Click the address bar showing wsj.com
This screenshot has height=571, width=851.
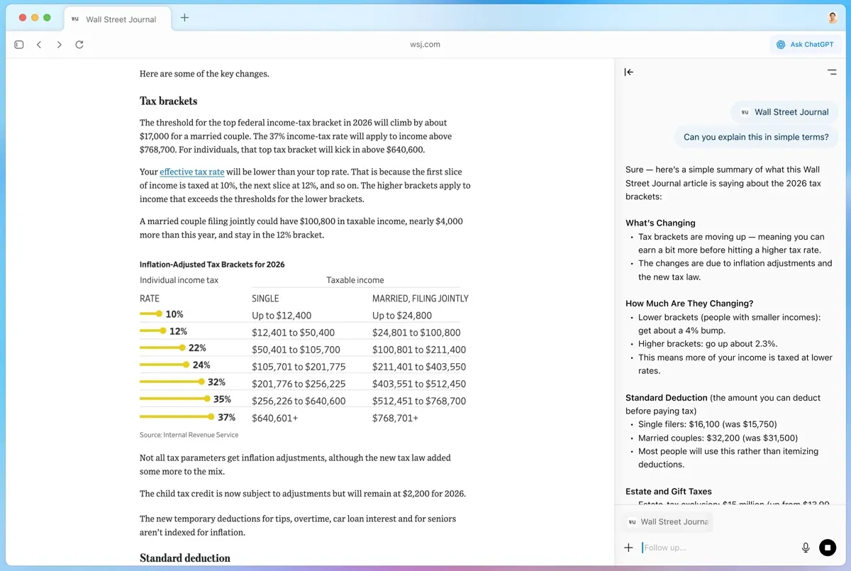tap(425, 44)
